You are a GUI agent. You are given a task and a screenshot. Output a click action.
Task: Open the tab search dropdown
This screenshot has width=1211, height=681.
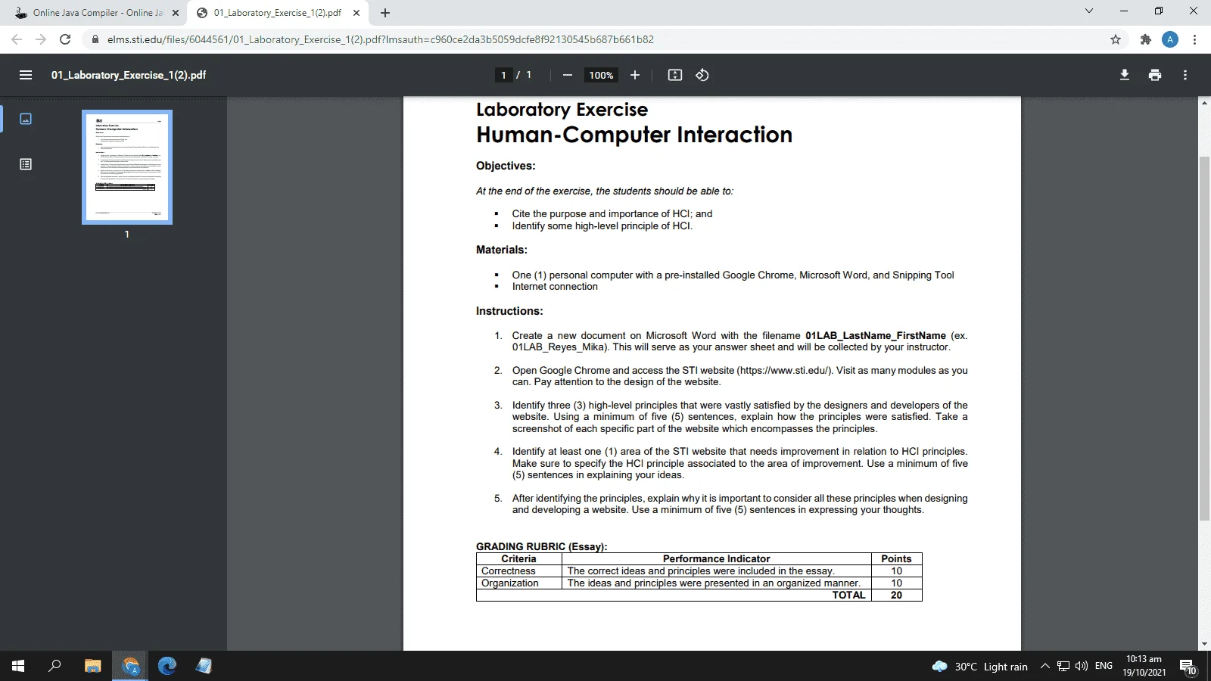pos(1089,11)
